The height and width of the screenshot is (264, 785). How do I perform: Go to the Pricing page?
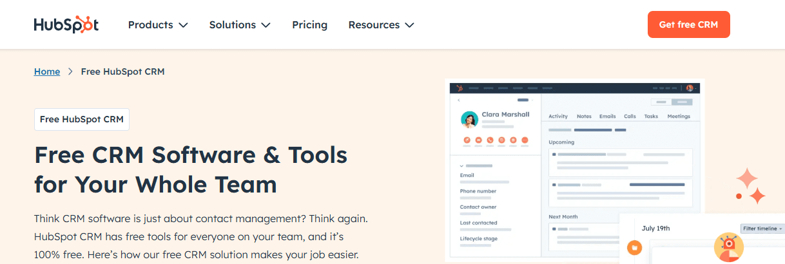tap(309, 24)
